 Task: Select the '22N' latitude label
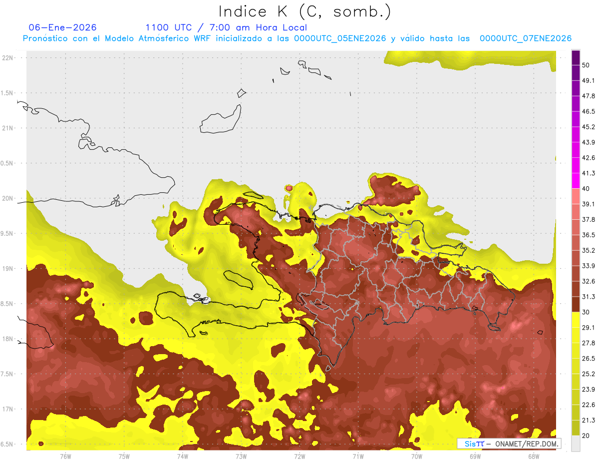coord(8,57)
